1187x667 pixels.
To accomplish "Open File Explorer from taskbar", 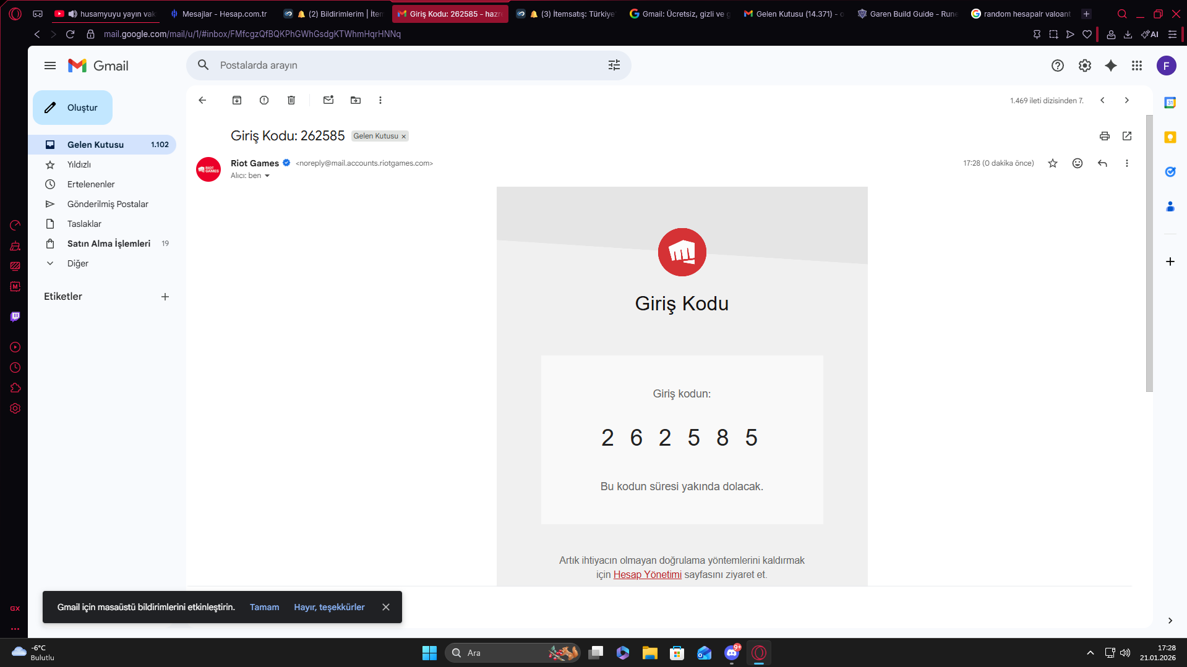I will (x=650, y=653).
